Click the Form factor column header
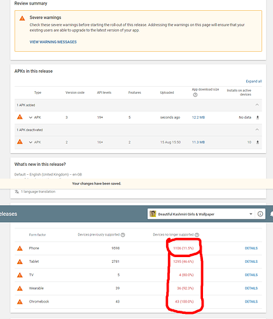Screen dimensions: 273x319 38,235
